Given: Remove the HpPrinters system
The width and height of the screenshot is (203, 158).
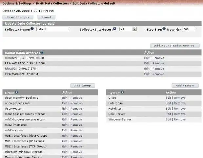Looking at the screenshot, I should pos(180,109).
